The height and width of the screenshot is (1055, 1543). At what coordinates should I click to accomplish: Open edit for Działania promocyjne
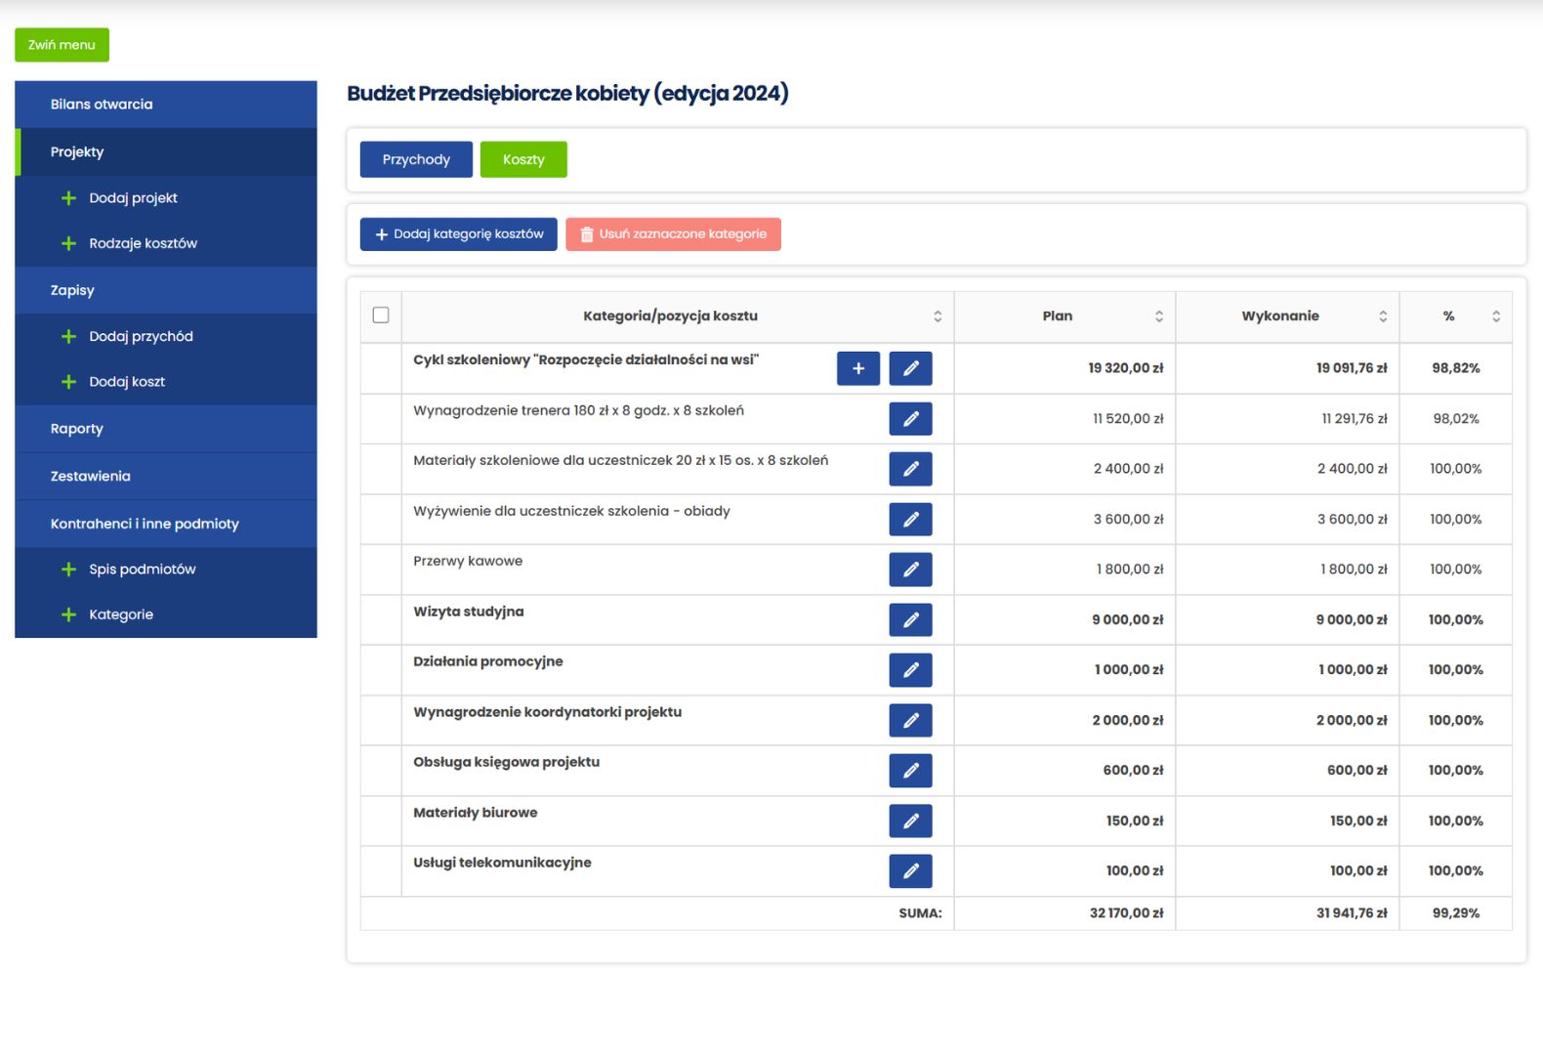pyautogui.click(x=910, y=670)
